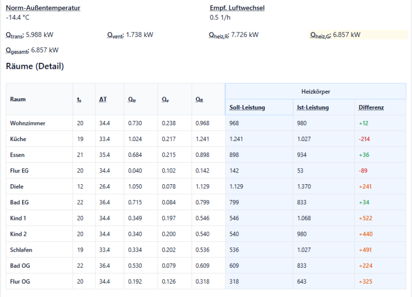Open the Norm-Außentemperatur setting
The height and width of the screenshot is (297, 412).
(43, 8)
